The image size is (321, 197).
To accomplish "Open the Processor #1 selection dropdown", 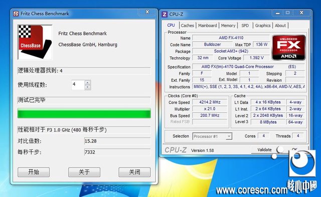I will [x=229, y=136].
